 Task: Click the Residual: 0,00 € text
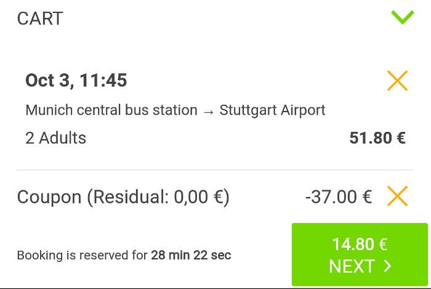click(x=158, y=197)
